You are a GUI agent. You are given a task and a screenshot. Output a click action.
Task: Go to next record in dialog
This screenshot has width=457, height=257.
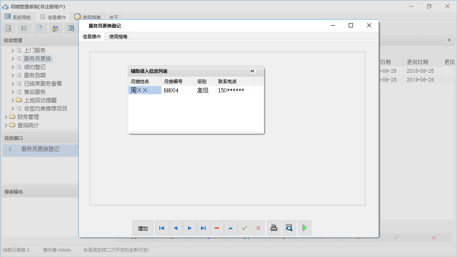click(189, 228)
